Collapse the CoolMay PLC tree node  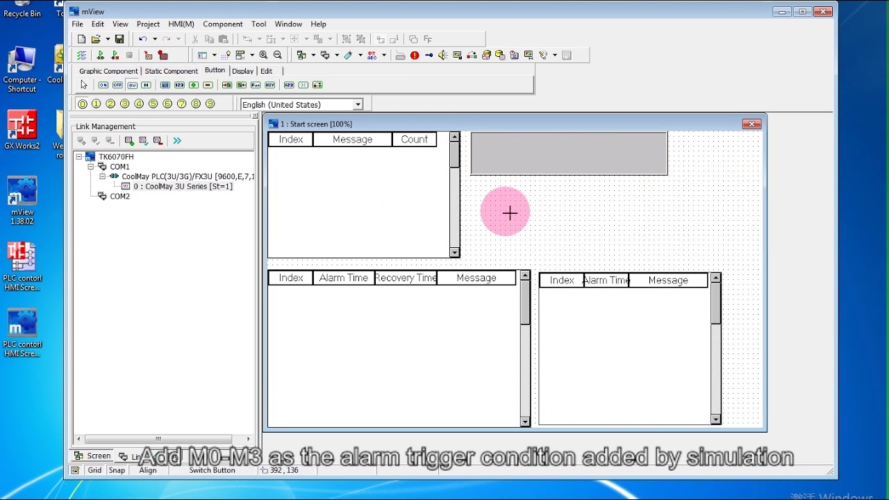click(x=102, y=176)
